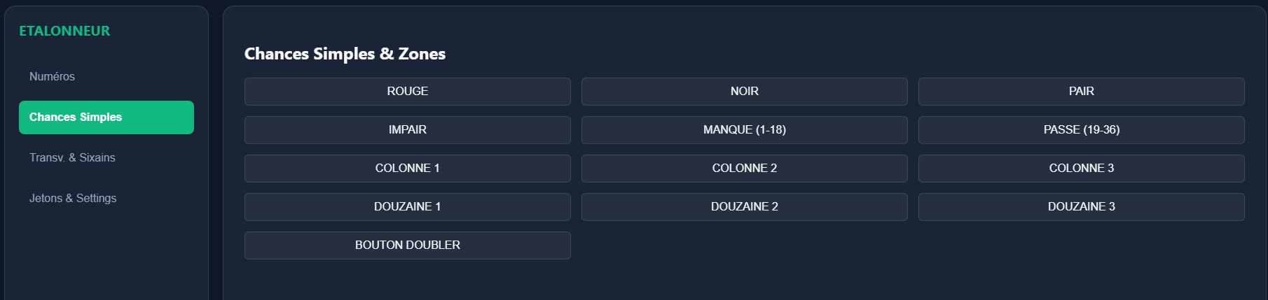Calibrate the red chance zone button
This screenshot has width=1268, height=300.
click(x=407, y=92)
